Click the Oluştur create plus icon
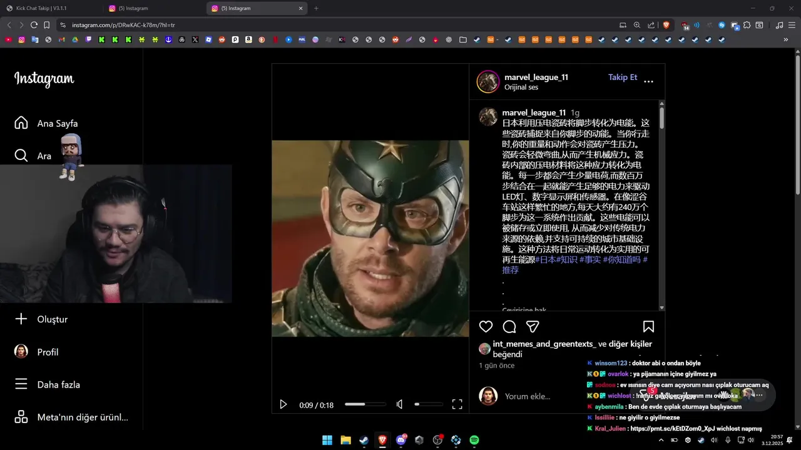This screenshot has width=801, height=450. [x=21, y=319]
